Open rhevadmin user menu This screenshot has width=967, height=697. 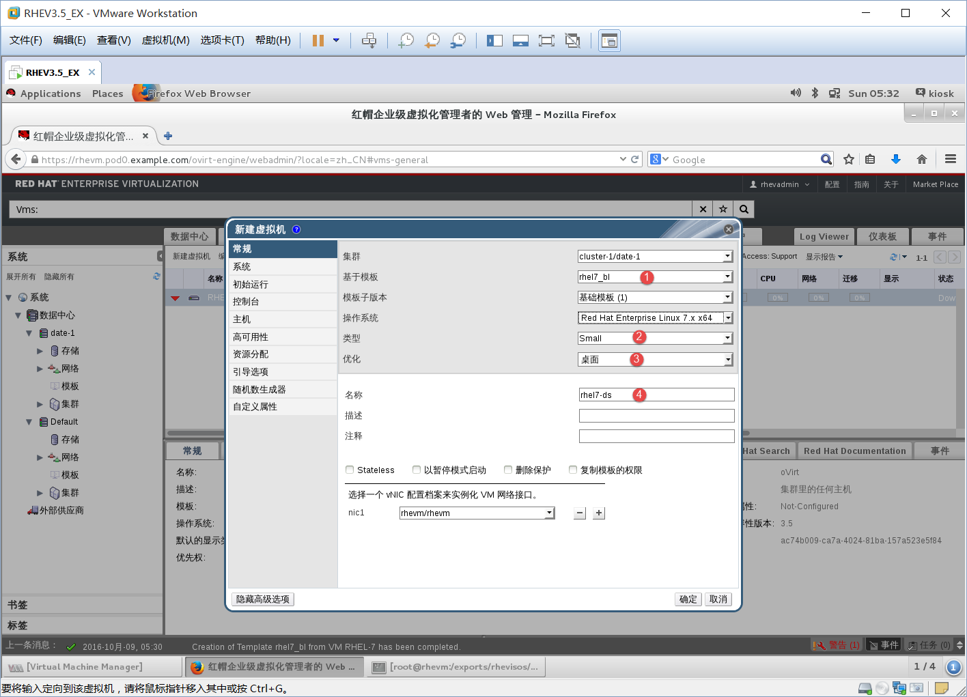pos(779,184)
